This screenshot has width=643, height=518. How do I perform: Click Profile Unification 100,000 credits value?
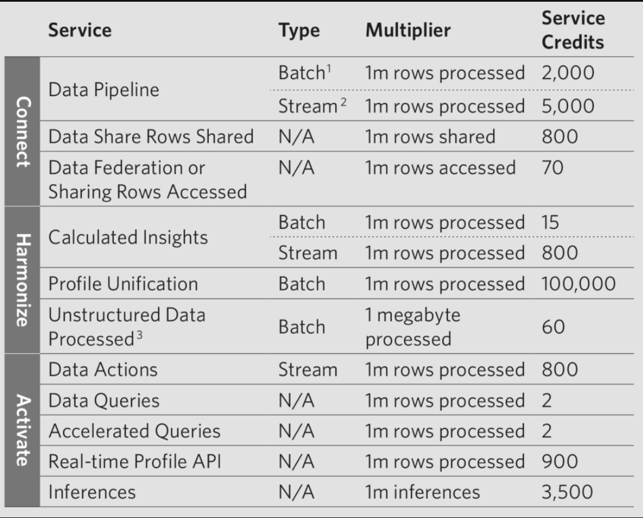click(578, 284)
